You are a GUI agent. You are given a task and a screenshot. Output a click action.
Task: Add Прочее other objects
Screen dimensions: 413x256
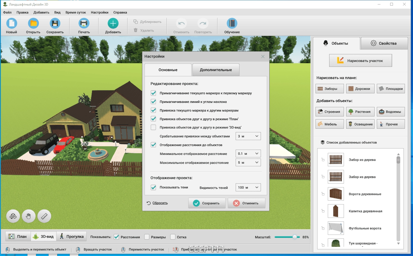(x=391, y=124)
